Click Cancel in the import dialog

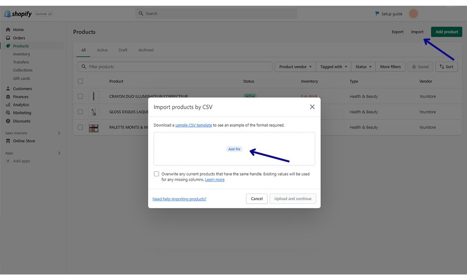tap(256, 198)
